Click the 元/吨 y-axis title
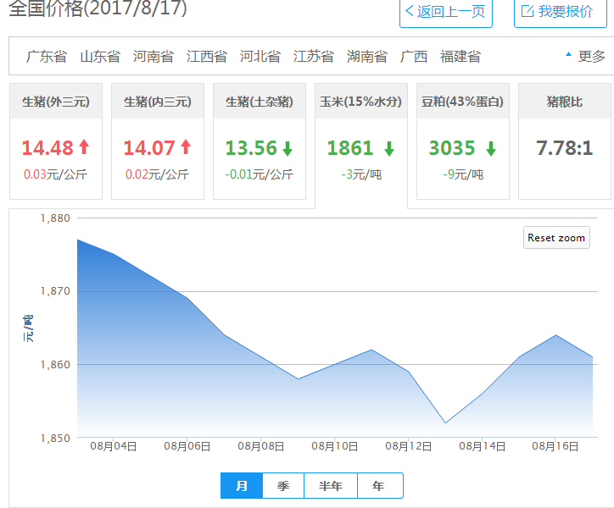 [28, 329]
